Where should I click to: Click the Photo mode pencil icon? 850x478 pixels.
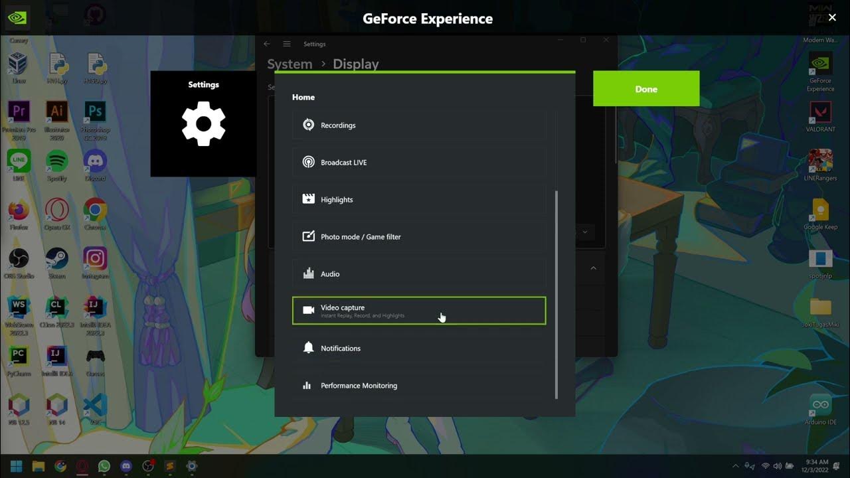pos(308,236)
